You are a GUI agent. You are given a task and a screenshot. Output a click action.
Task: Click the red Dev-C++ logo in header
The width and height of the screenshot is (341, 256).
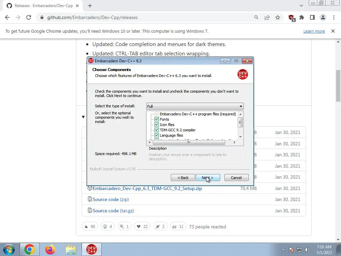pyautogui.click(x=243, y=74)
